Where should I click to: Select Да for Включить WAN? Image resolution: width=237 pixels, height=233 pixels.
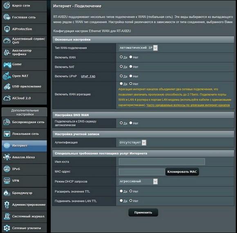121,57
